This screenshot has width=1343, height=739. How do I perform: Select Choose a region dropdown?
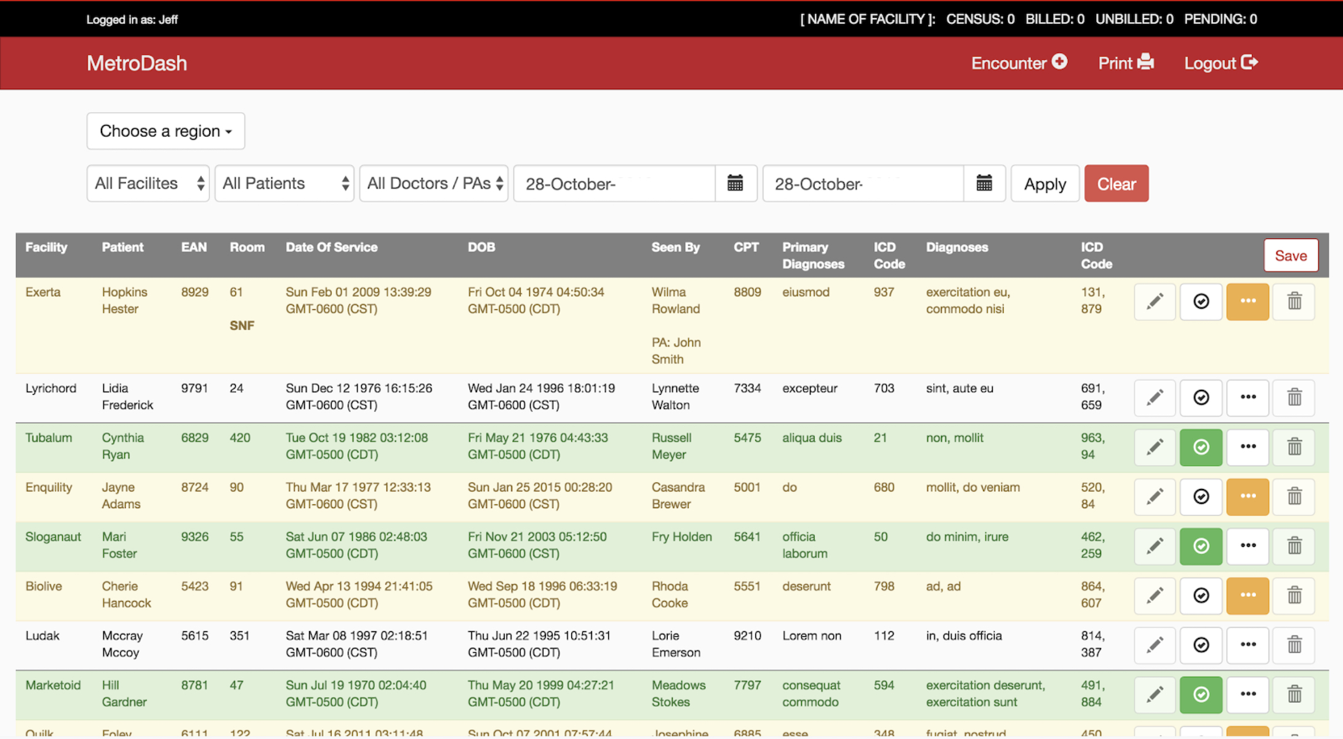166,130
